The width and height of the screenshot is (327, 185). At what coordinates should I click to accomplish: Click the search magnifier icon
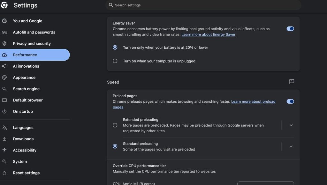(x=111, y=5)
